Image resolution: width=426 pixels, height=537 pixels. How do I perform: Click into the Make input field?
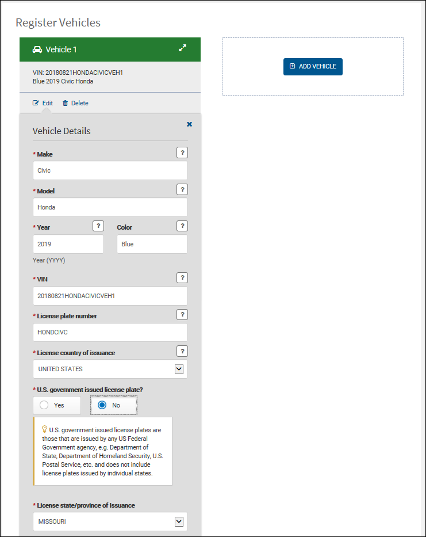click(x=110, y=170)
